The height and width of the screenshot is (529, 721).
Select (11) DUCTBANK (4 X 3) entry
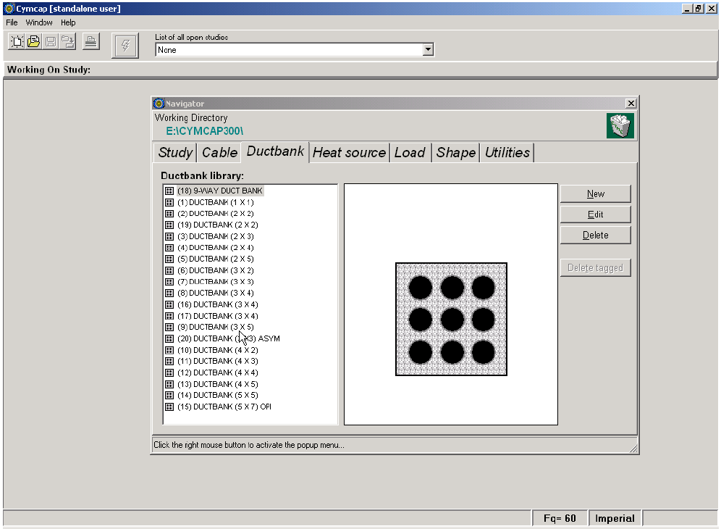[217, 361]
